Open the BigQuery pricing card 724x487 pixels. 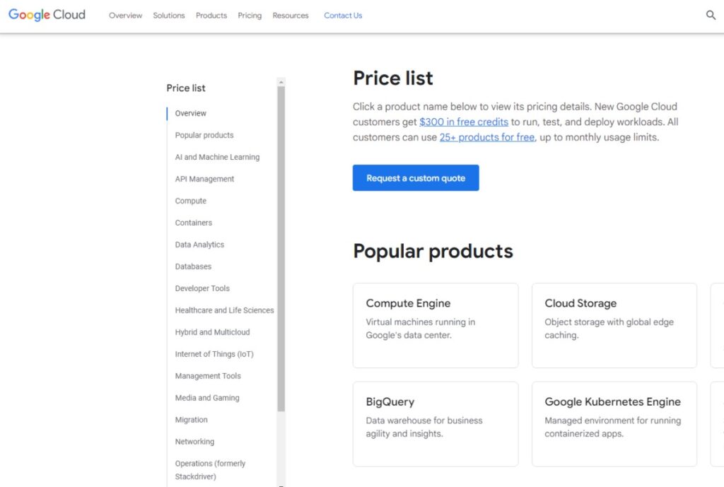(436, 424)
